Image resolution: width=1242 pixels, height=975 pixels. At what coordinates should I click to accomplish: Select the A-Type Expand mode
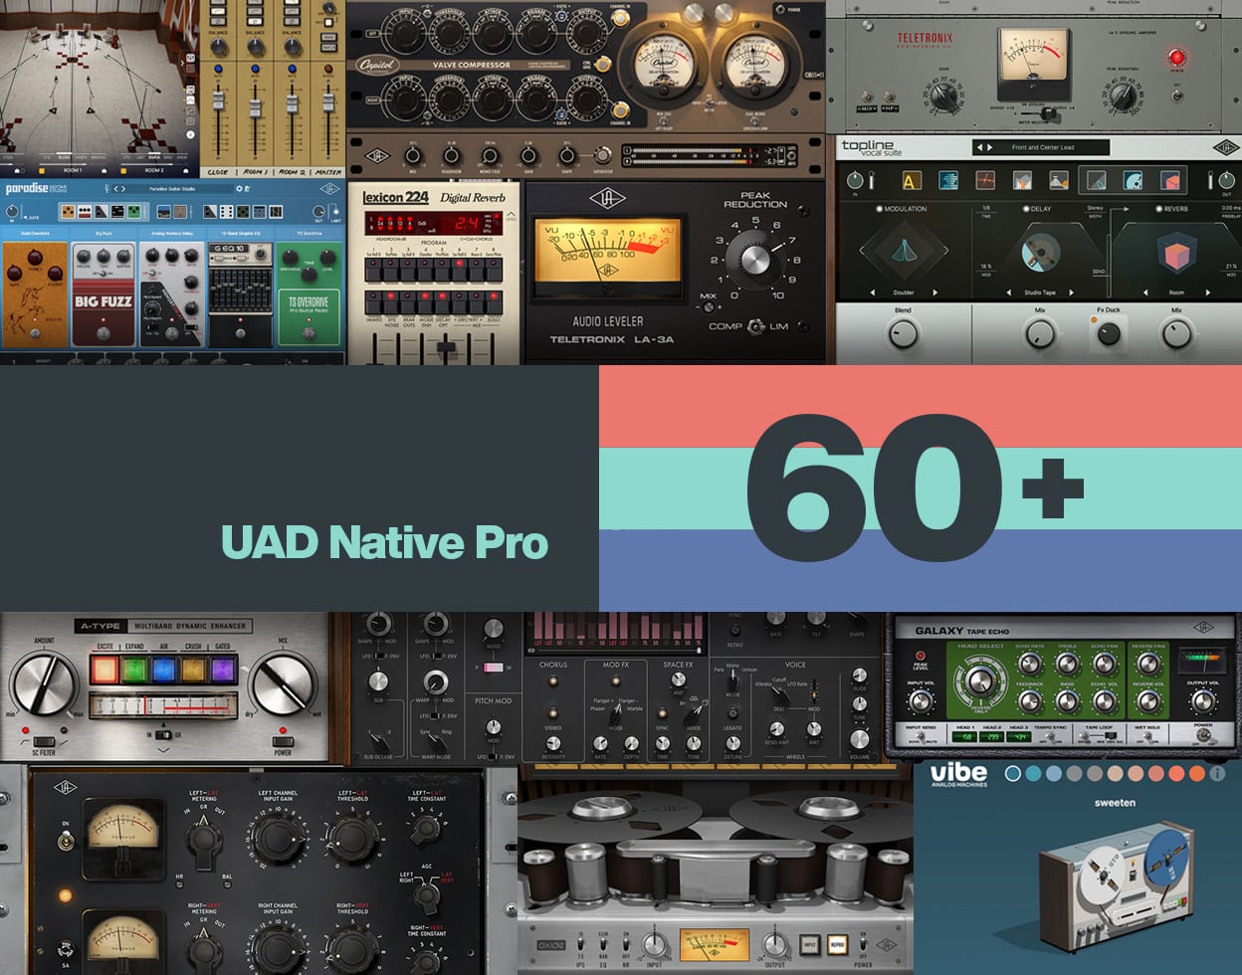[132, 668]
